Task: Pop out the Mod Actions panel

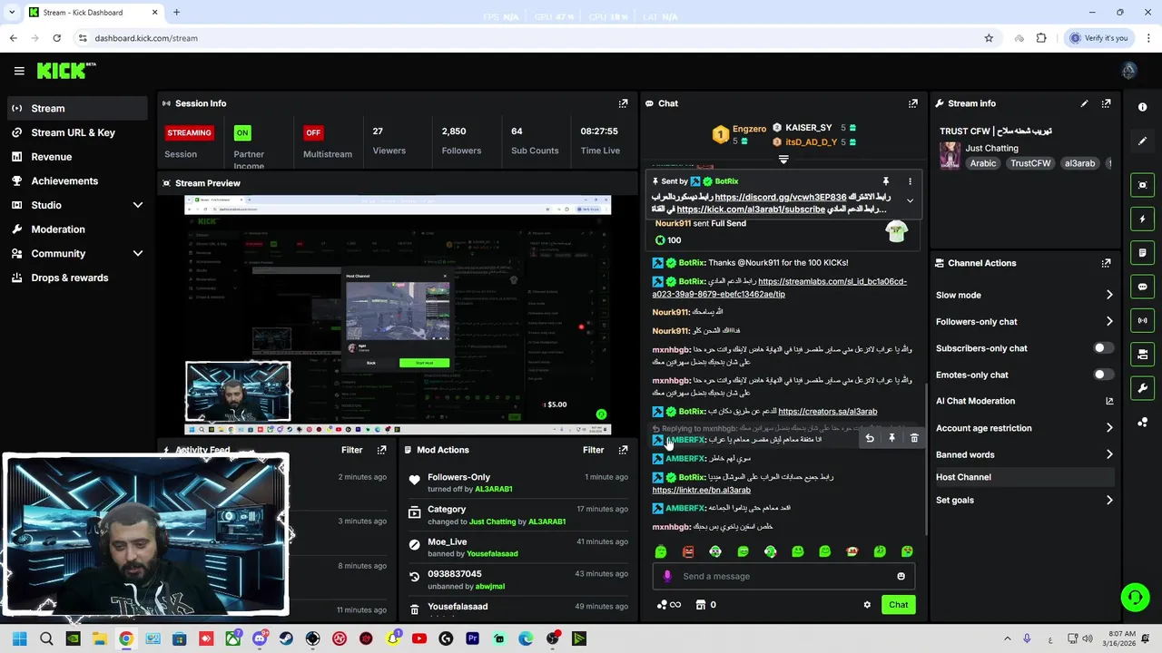Action: tap(623, 450)
